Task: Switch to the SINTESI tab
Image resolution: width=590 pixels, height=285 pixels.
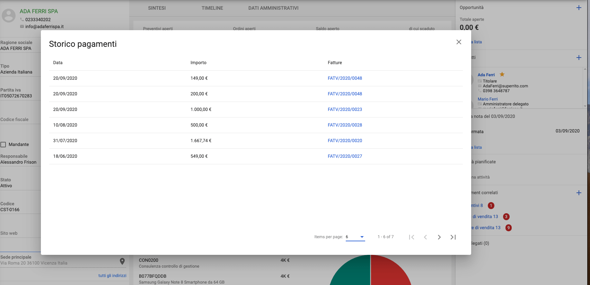Action: click(x=157, y=8)
